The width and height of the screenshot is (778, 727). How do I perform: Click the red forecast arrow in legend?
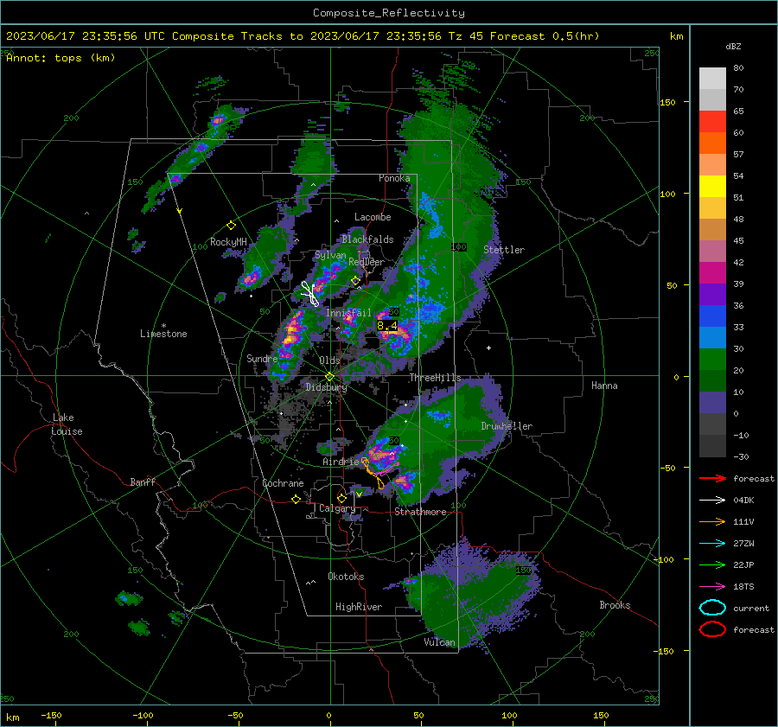click(712, 478)
